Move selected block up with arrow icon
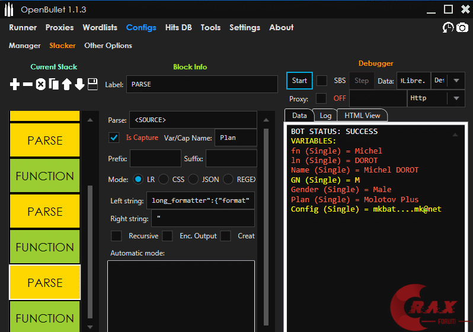Image resolution: width=473 pixels, height=332 pixels. [66, 85]
